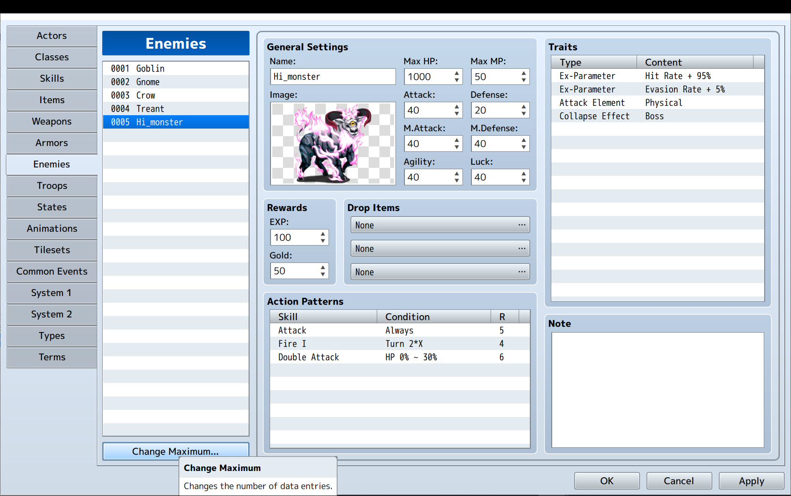Edit the enemy Name field
Viewport: 791px width, 496px height.
pos(333,76)
